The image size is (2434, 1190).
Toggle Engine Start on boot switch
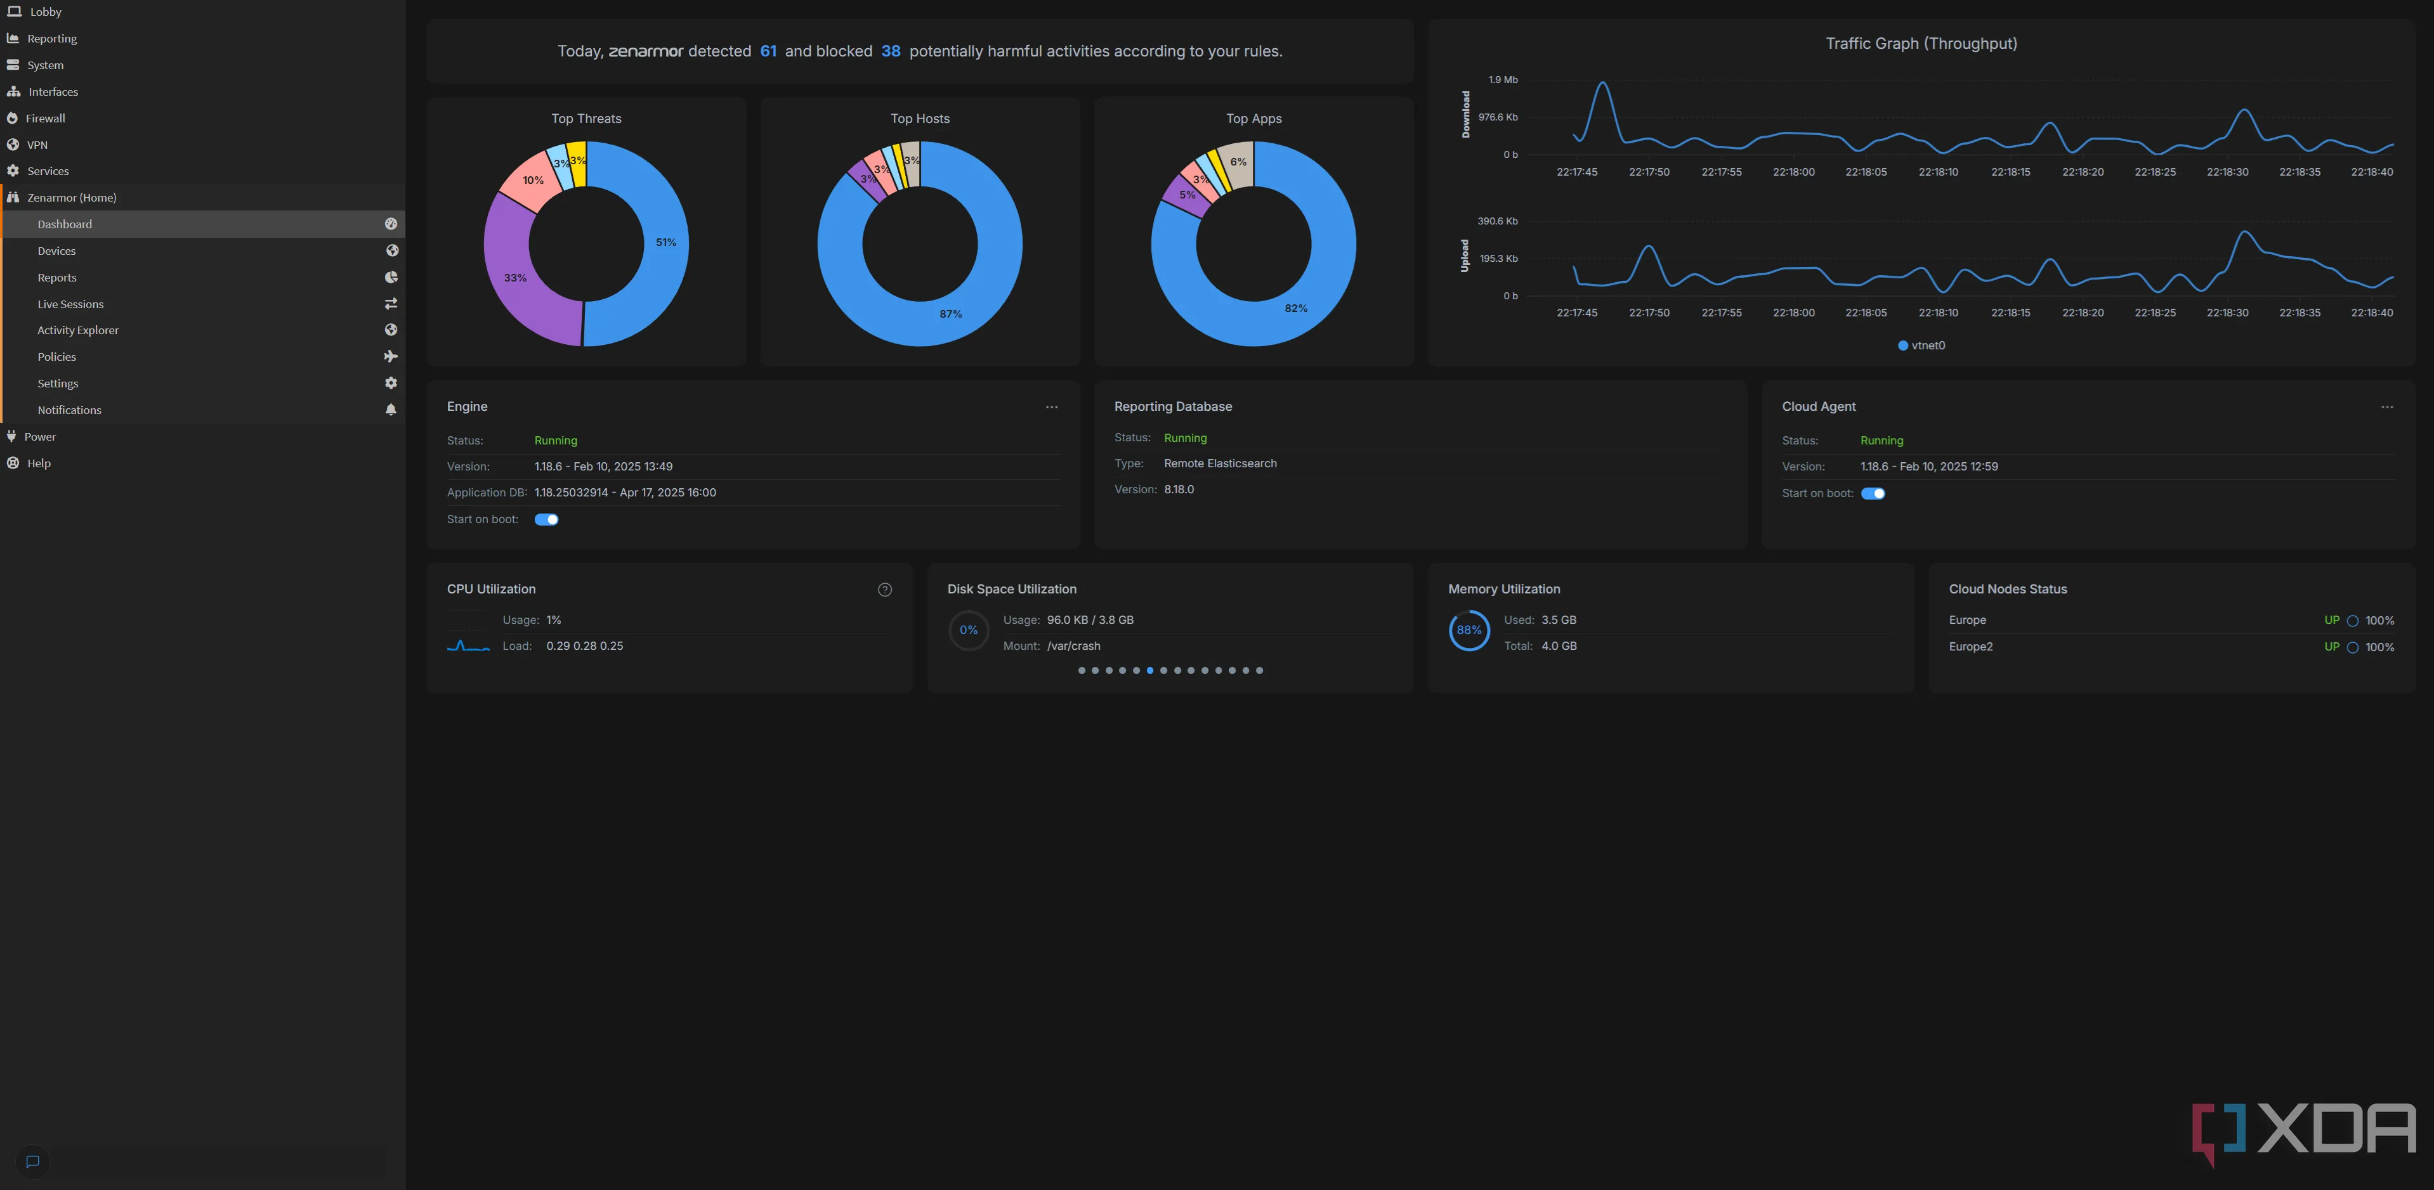point(546,519)
